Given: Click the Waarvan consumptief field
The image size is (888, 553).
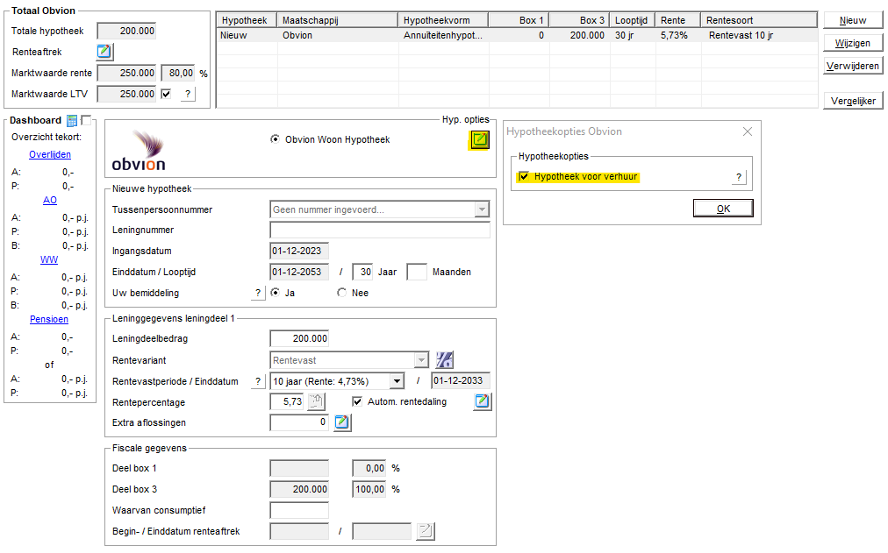Looking at the screenshot, I should (299, 511).
